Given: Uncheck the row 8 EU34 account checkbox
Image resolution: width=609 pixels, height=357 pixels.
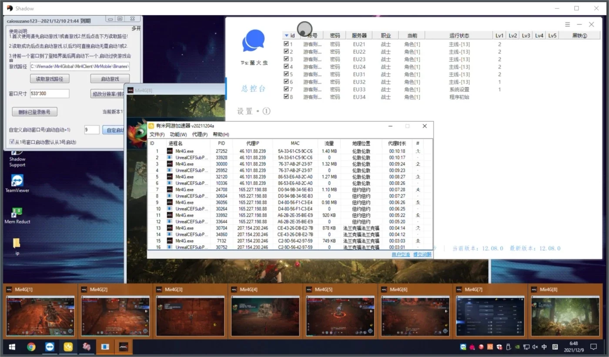Looking at the screenshot, I should point(286,97).
